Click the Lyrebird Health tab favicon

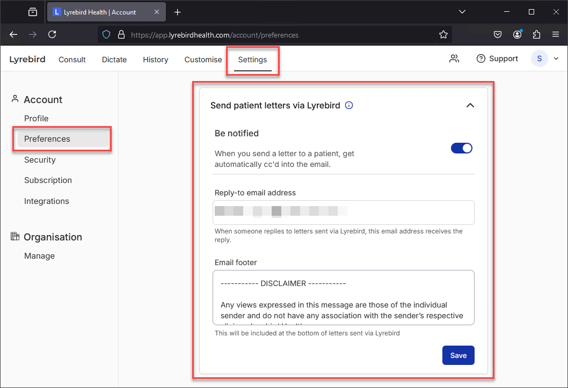click(56, 12)
